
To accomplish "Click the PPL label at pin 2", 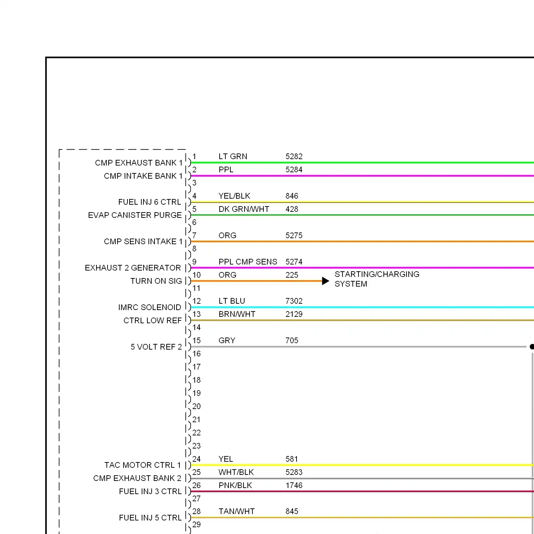I will [x=226, y=169].
